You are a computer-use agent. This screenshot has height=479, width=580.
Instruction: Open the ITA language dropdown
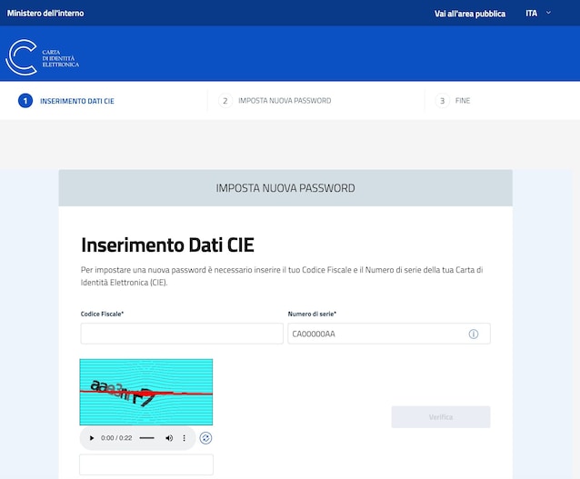coord(532,13)
